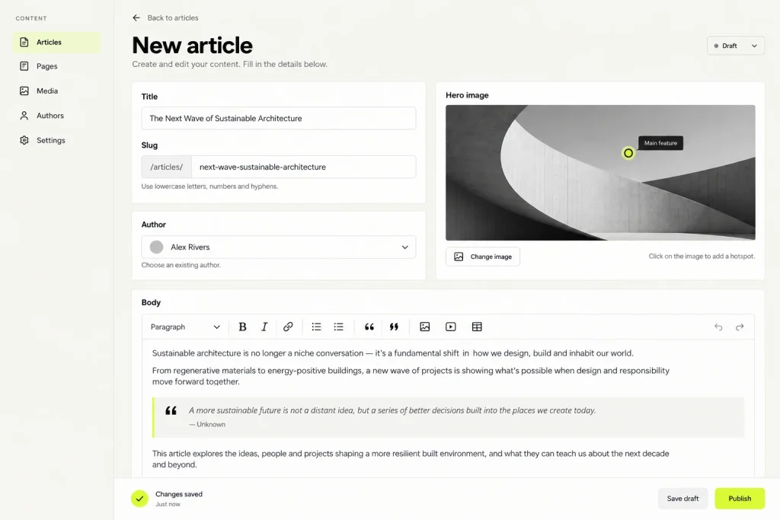The height and width of the screenshot is (520, 780).
Task: Toggle italic formatting in Body toolbar
Action: 264,327
